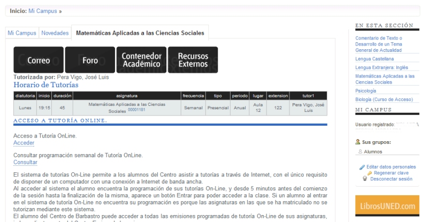Open the Correo button
Viewport: 428px width, 222px height.
click(x=39, y=60)
